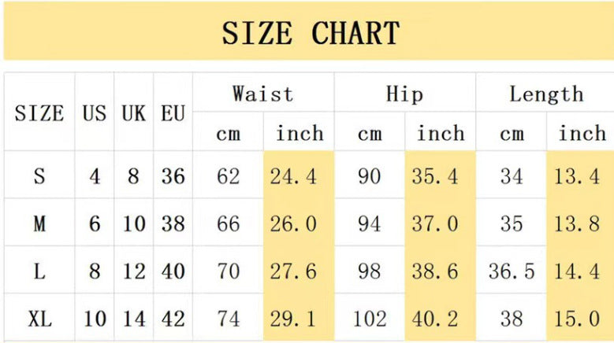The height and width of the screenshot is (343, 614).
Task: Click the Waist header cell
Action: click(x=262, y=94)
